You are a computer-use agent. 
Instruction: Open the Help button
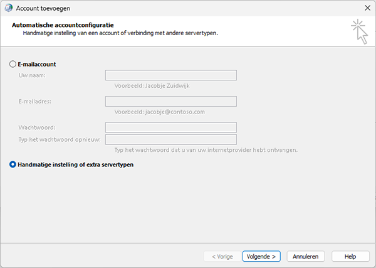pyautogui.click(x=350, y=257)
